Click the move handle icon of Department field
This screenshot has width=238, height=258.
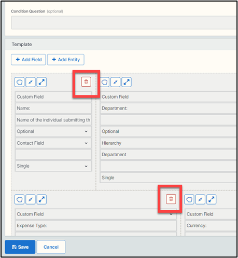[x=104, y=82]
